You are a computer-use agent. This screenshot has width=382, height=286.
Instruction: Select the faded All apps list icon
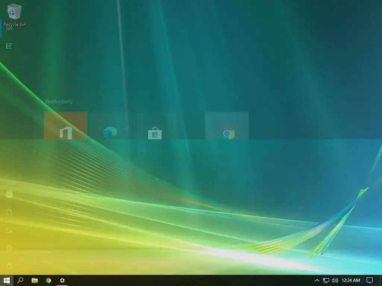tap(9, 46)
